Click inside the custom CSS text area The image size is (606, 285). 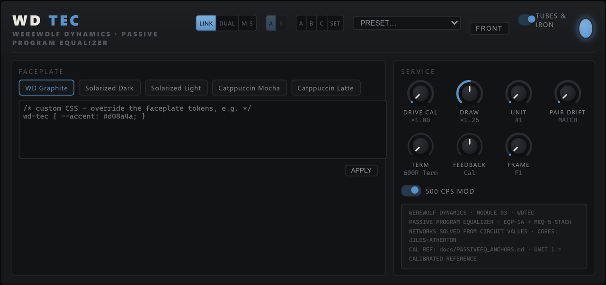click(x=203, y=129)
